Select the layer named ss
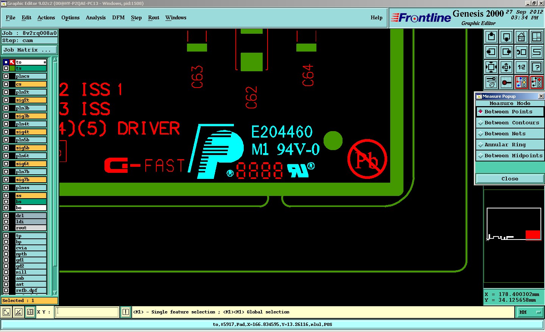 click(31, 196)
